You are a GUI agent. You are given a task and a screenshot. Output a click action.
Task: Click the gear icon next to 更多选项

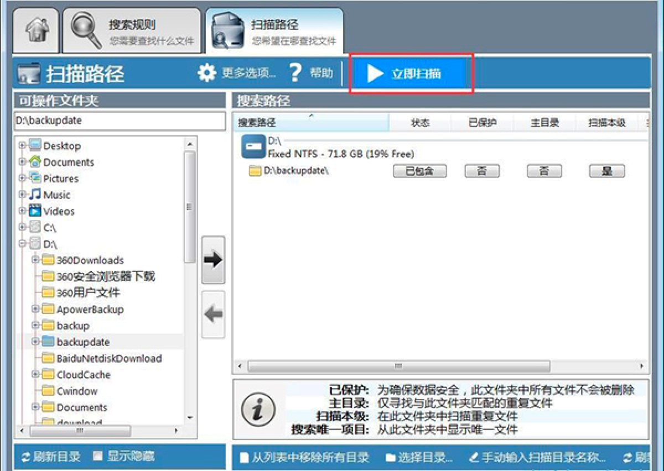tap(206, 72)
